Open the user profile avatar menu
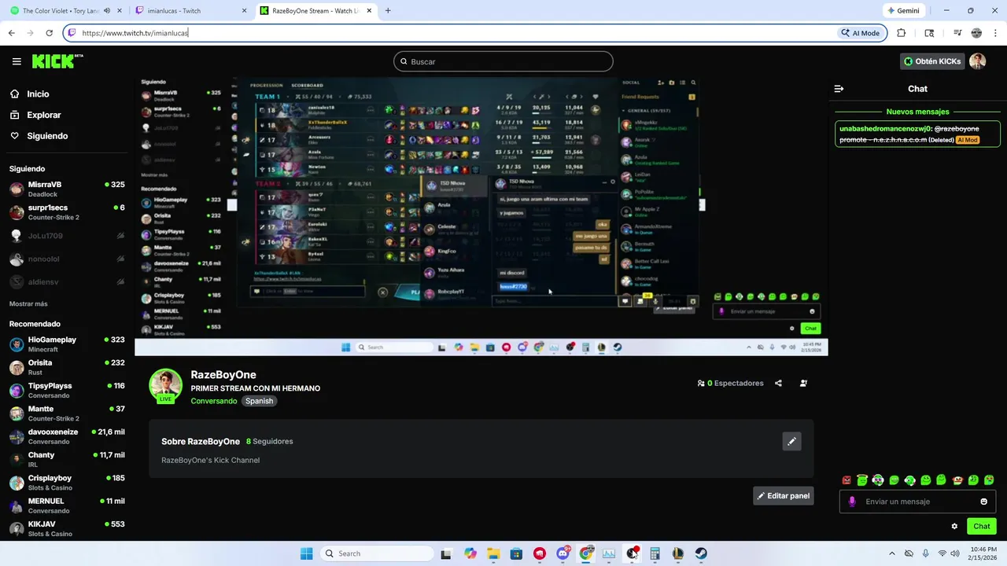Viewport: 1007px width, 566px height. point(978,61)
